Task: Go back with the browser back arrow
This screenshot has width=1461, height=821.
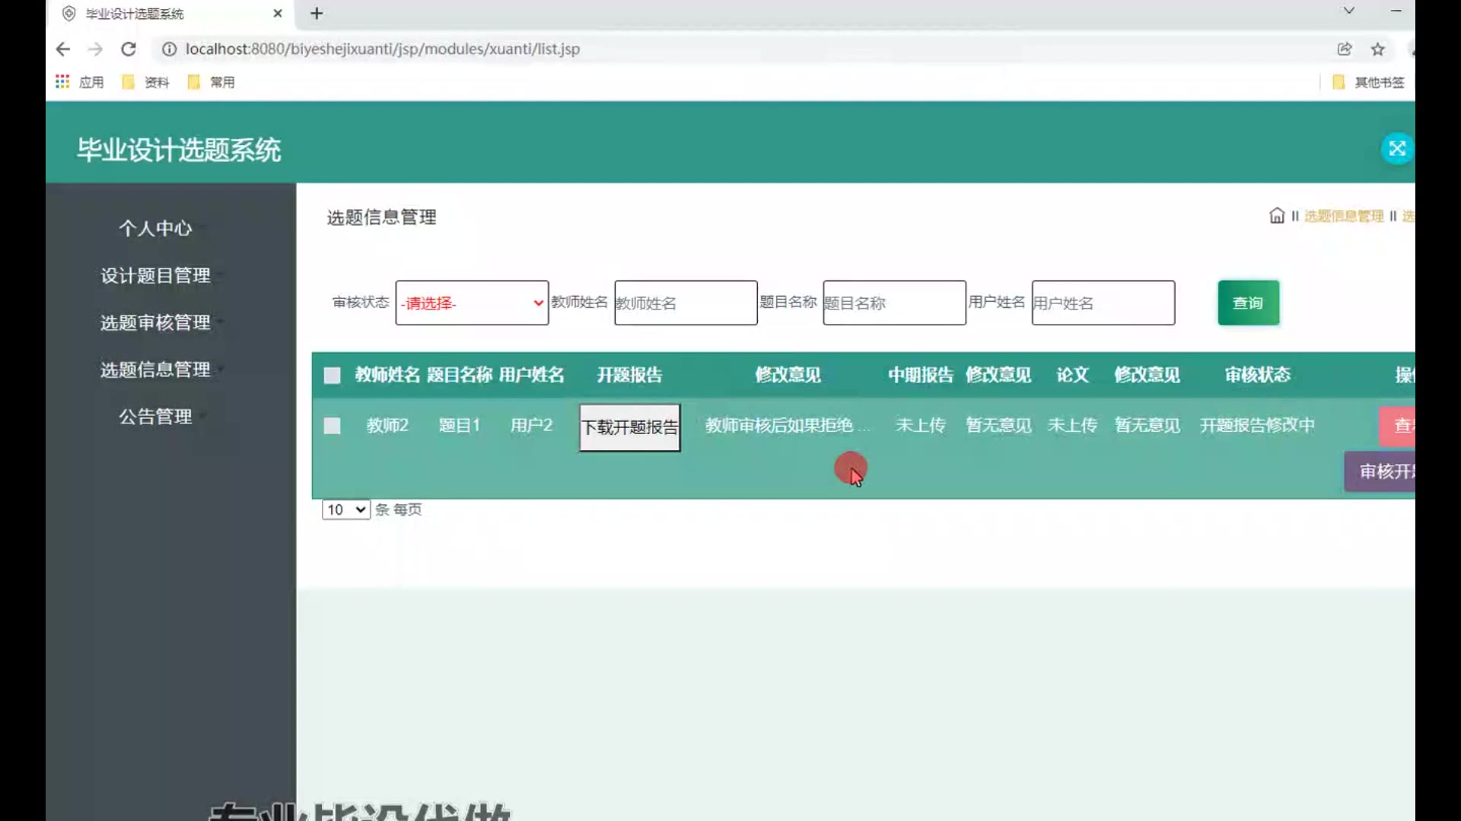Action: pos(63,49)
